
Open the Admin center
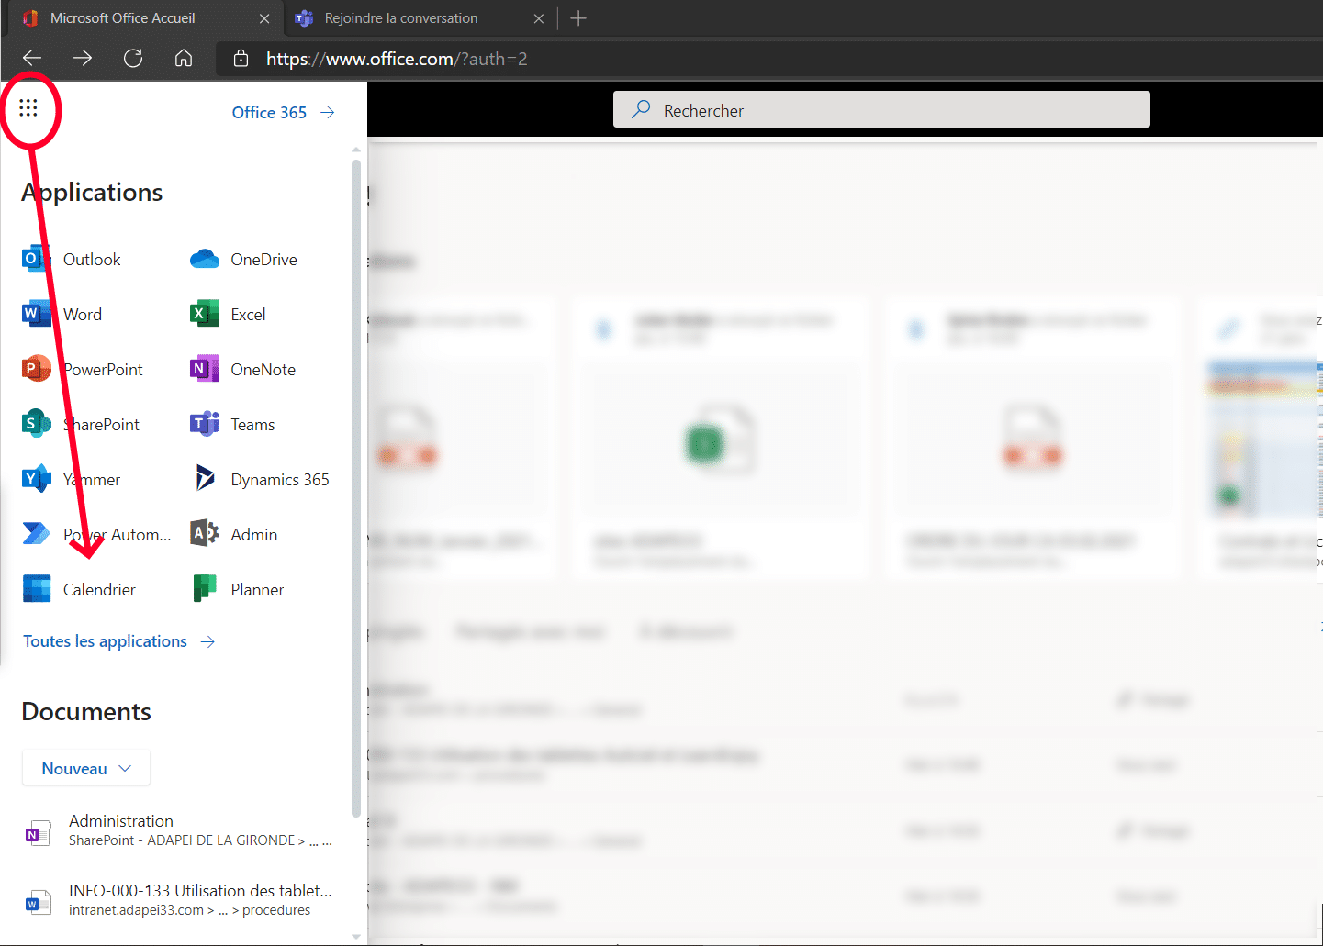pos(234,535)
